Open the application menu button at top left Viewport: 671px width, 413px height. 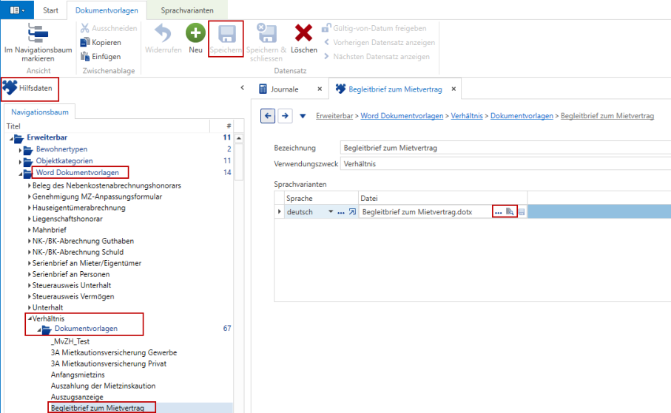click(17, 10)
